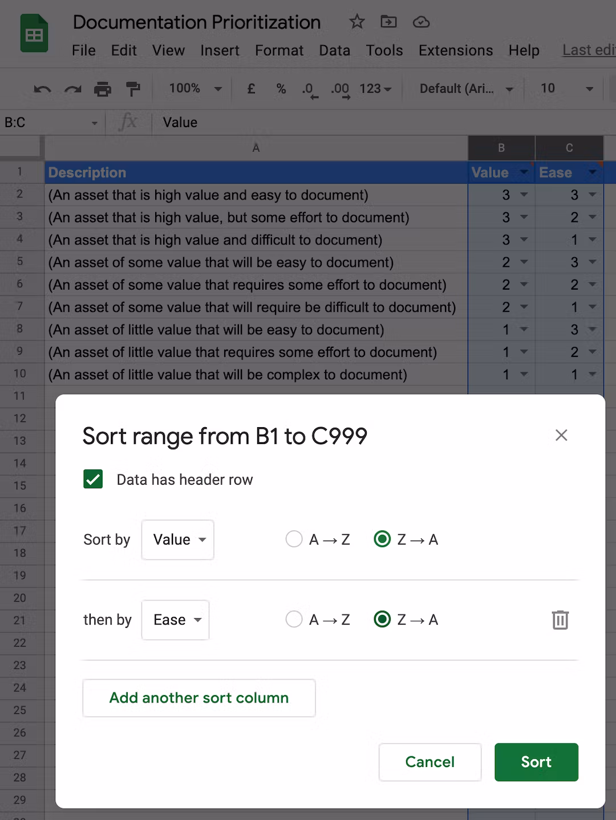616x820 pixels.
Task: Open Ease dropdown in row 10
Action: coord(592,375)
